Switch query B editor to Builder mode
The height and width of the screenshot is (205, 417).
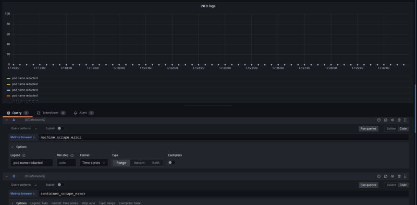coord(391,185)
